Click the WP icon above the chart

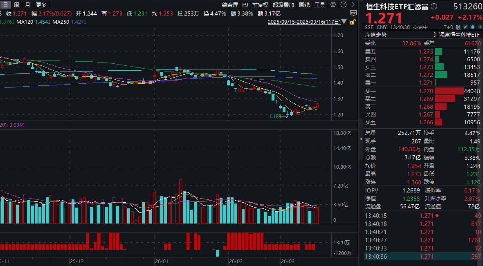(353, 13)
